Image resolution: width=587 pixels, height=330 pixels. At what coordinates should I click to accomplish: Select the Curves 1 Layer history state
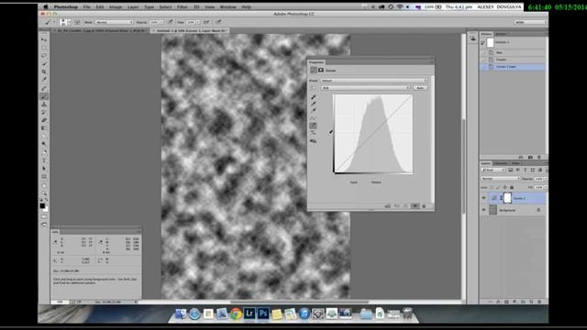513,67
